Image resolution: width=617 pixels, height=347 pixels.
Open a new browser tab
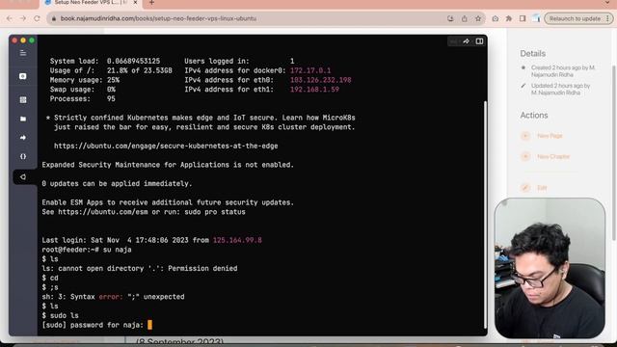(151, 3)
